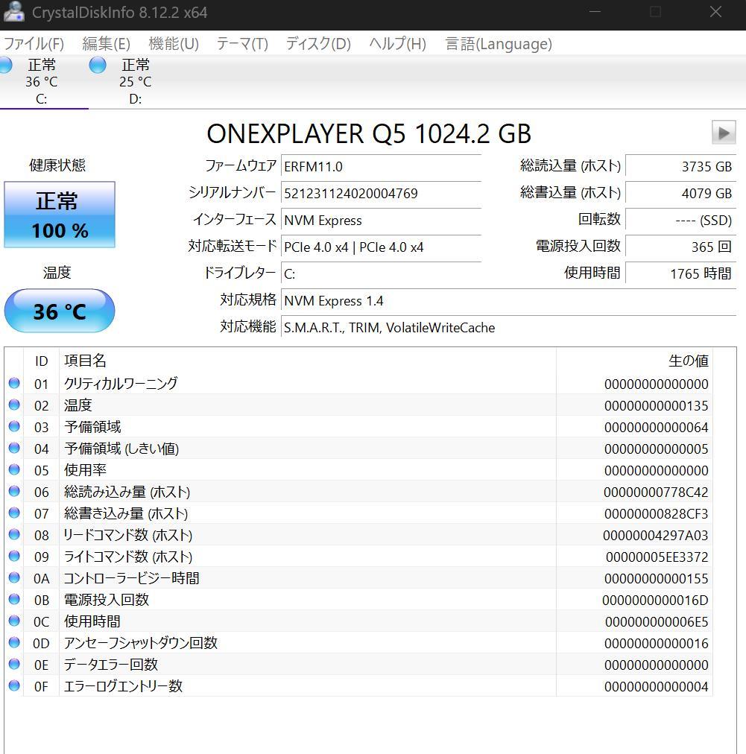Select the D: drive status icon
Image resolution: width=746 pixels, height=754 pixels.
pos(98,66)
